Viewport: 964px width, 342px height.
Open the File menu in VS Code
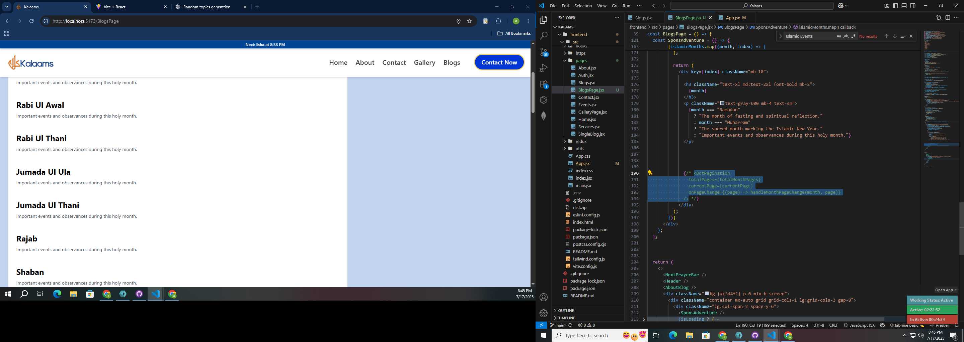point(553,6)
